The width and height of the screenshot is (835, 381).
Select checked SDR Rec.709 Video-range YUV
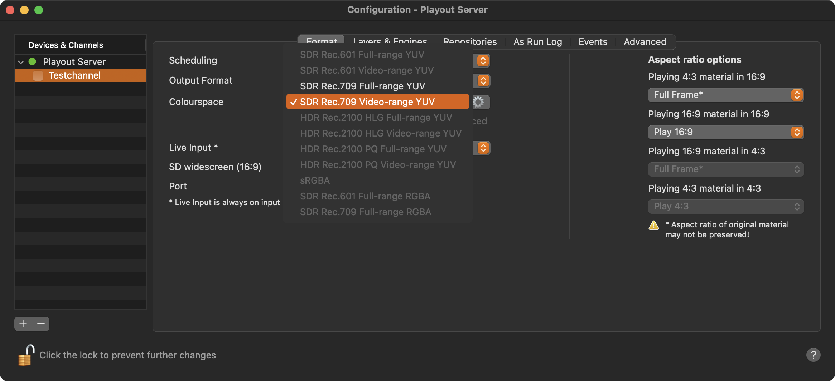click(378, 102)
